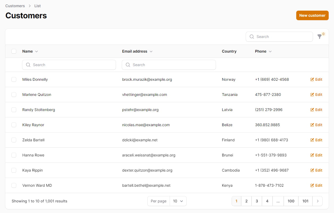Open the table filters funnel icon
Screen dimensions: 334x213
[x=319, y=37]
